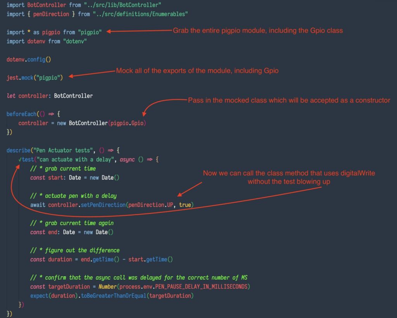
Task: Select the penDirection.UP enum value
Action: click(x=152, y=205)
